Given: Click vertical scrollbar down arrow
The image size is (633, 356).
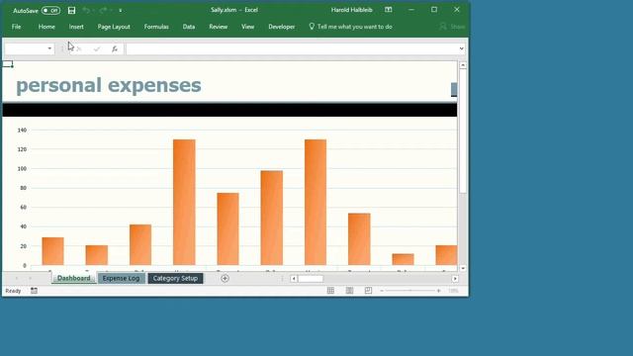Looking at the screenshot, I should [x=463, y=268].
